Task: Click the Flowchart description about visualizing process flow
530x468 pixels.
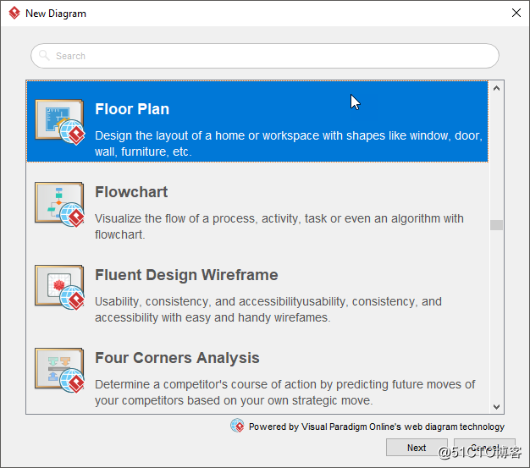Action: click(x=279, y=227)
